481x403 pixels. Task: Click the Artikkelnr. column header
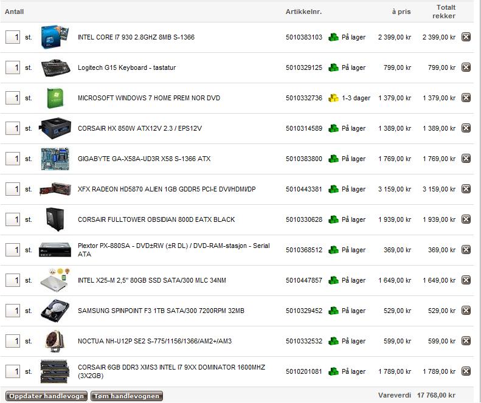tap(303, 12)
